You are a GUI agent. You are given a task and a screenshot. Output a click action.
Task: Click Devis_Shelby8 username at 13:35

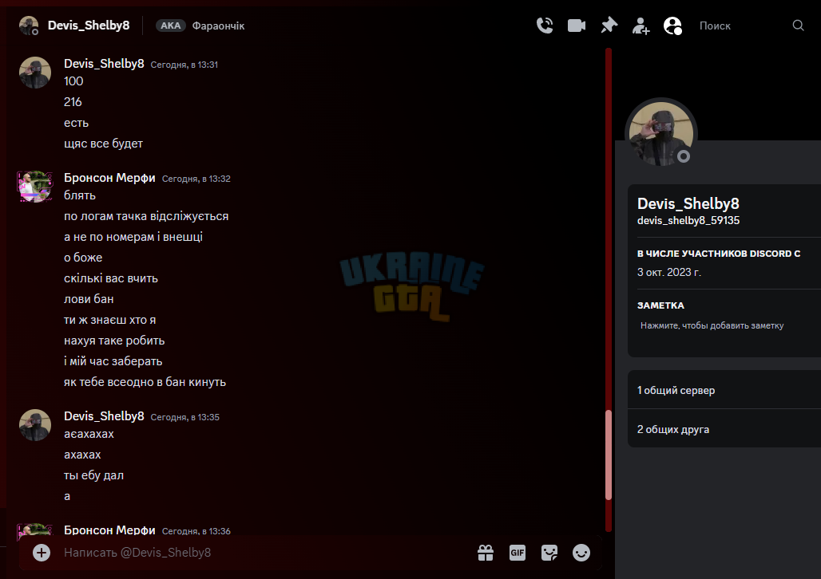point(104,416)
